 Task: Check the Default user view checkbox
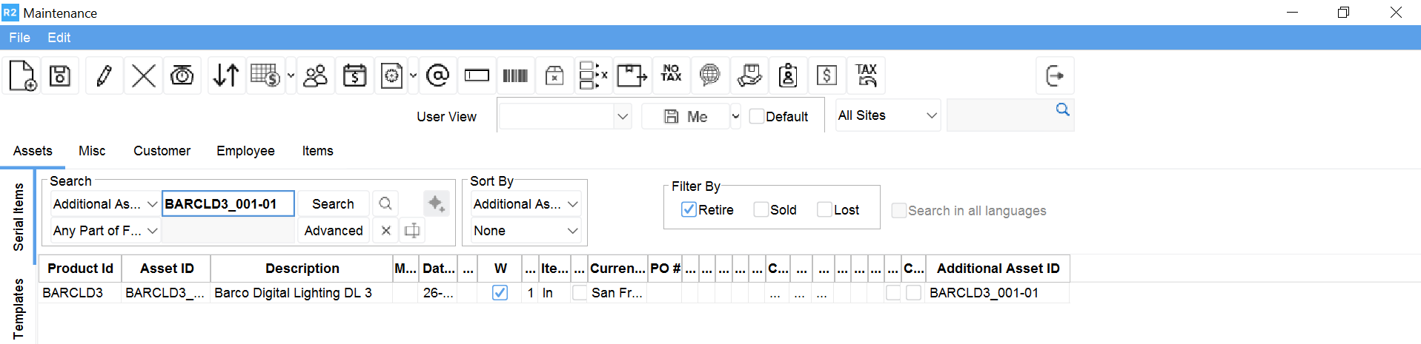pyautogui.click(x=757, y=117)
